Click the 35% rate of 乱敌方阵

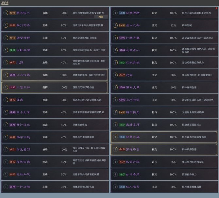click(x=173, y=162)
